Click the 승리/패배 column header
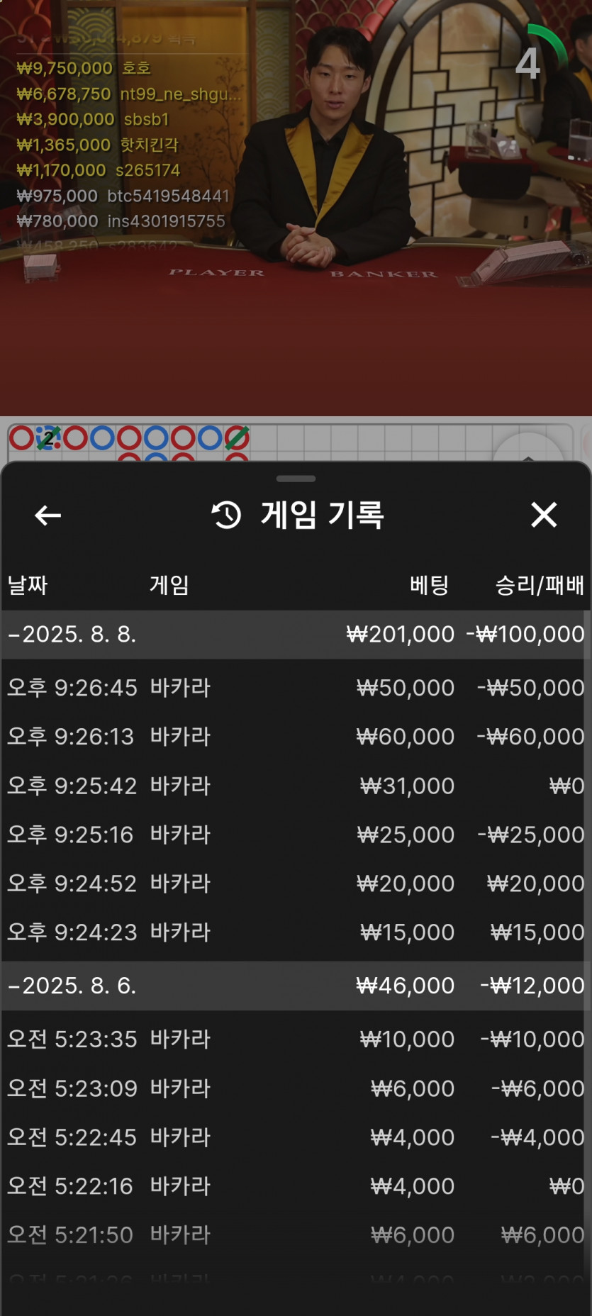Viewport: 592px width, 1316px height. pos(540,585)
